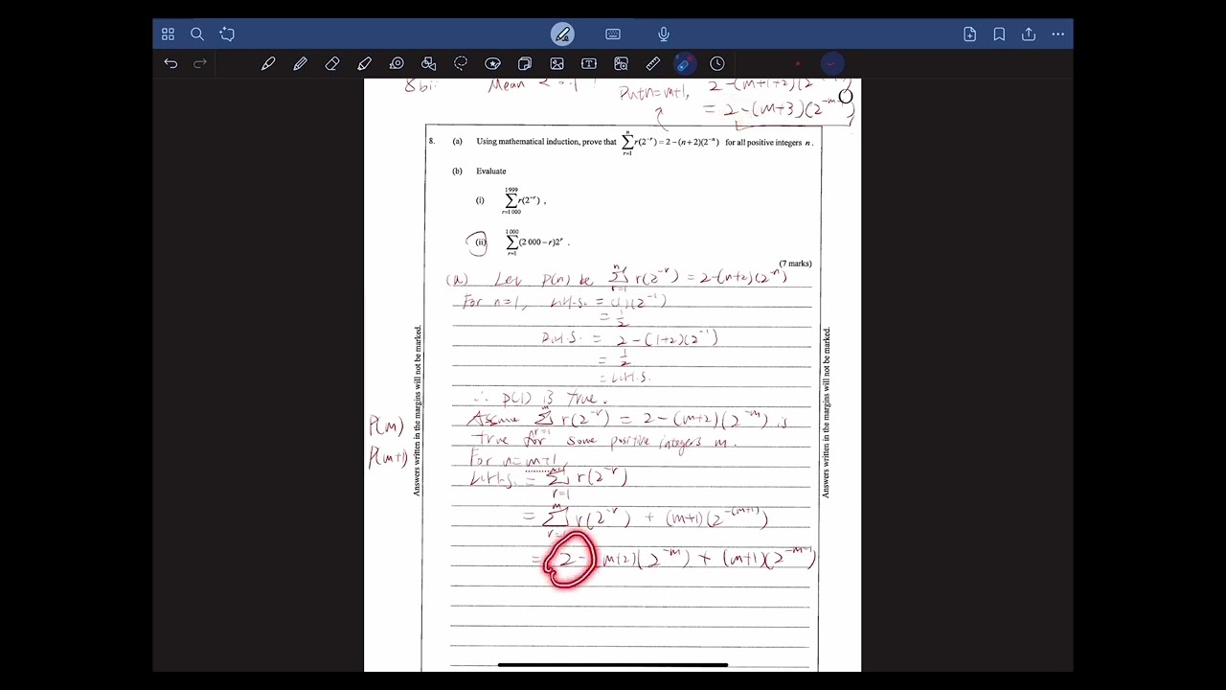This screenshot has height=690, width=1226.
Task: Open search in the notebook
Action: point(197,34)
